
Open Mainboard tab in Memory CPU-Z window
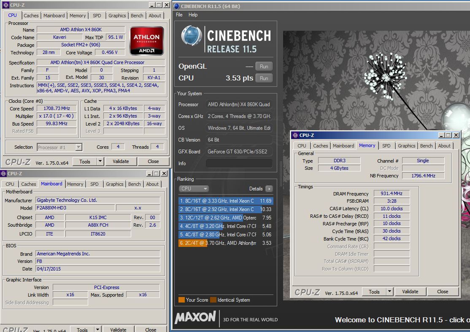(343, 146)
